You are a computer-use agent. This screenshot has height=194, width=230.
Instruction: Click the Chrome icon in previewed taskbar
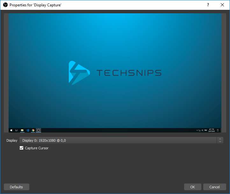coord(33,130)
